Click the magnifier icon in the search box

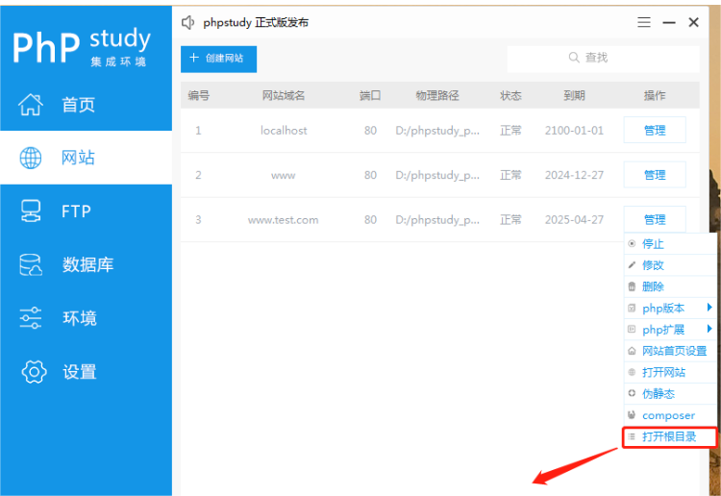573,58
